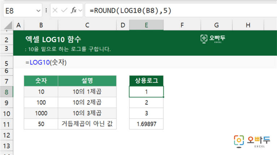Select cell '10의 2제곱'

87,103
